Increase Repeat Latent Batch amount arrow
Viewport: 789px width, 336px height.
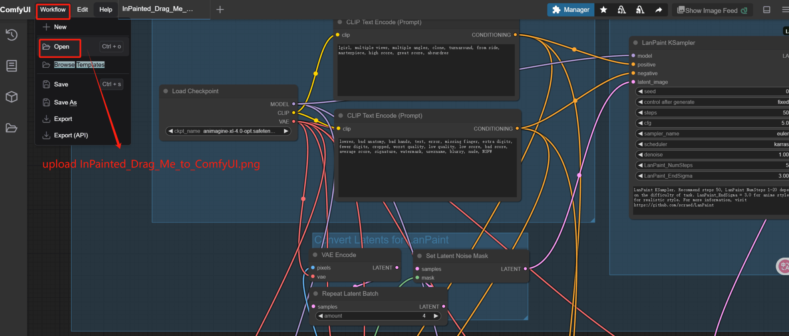pyautogui.click(x=436, y=316)
